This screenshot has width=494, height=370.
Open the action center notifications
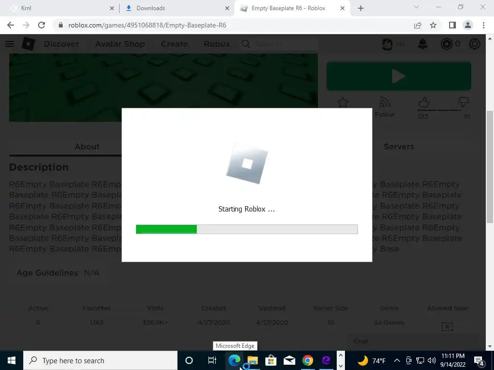click(x=479, y=360)
